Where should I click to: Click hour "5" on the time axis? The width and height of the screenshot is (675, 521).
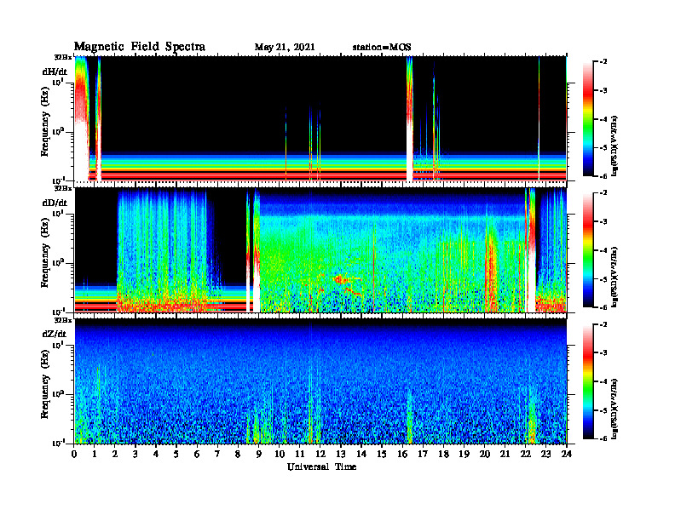coord(176,455)
